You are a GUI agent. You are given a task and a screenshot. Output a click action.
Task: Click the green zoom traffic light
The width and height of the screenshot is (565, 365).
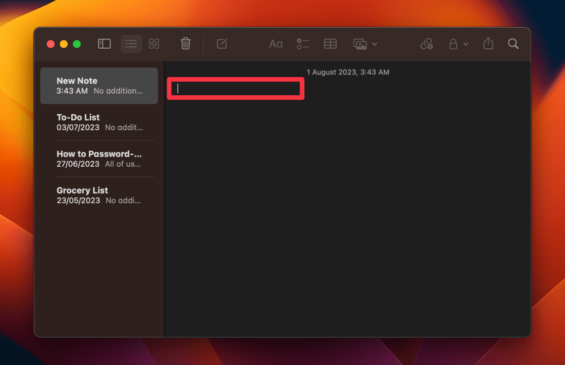(76, 44)
